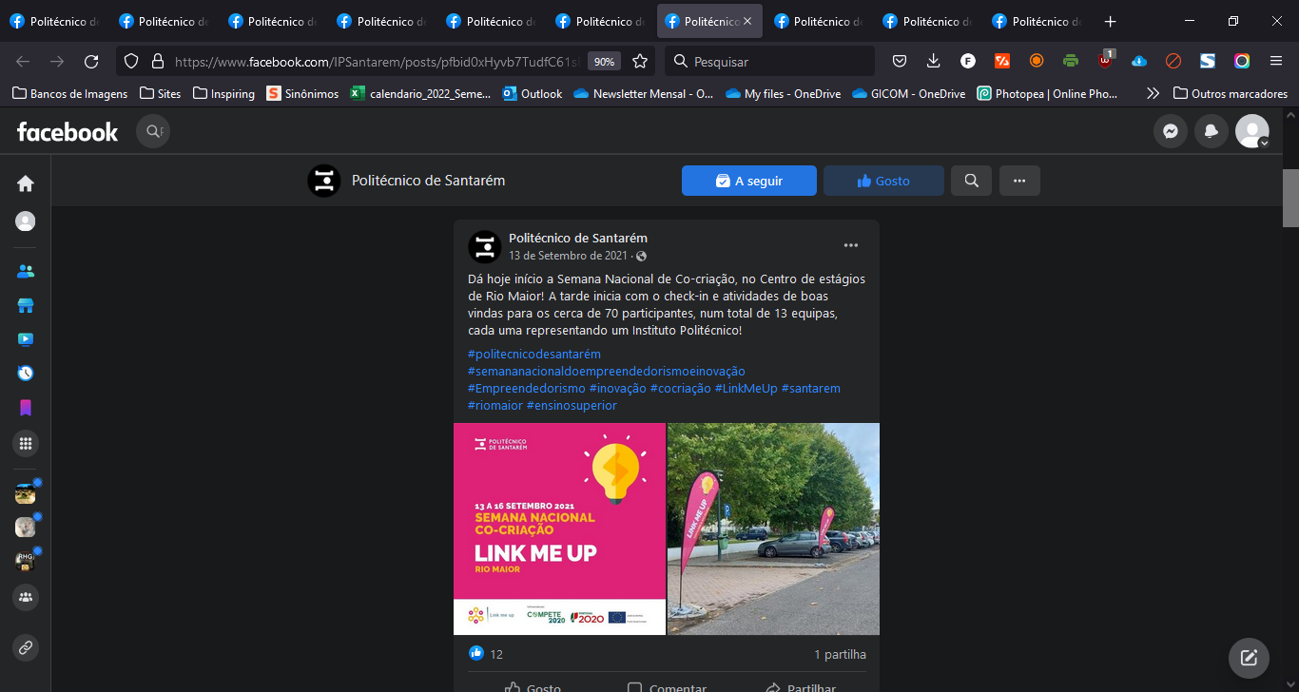
Task: Open post options three-dot menu
Action: pyautogui.click(x=851, y=246)
